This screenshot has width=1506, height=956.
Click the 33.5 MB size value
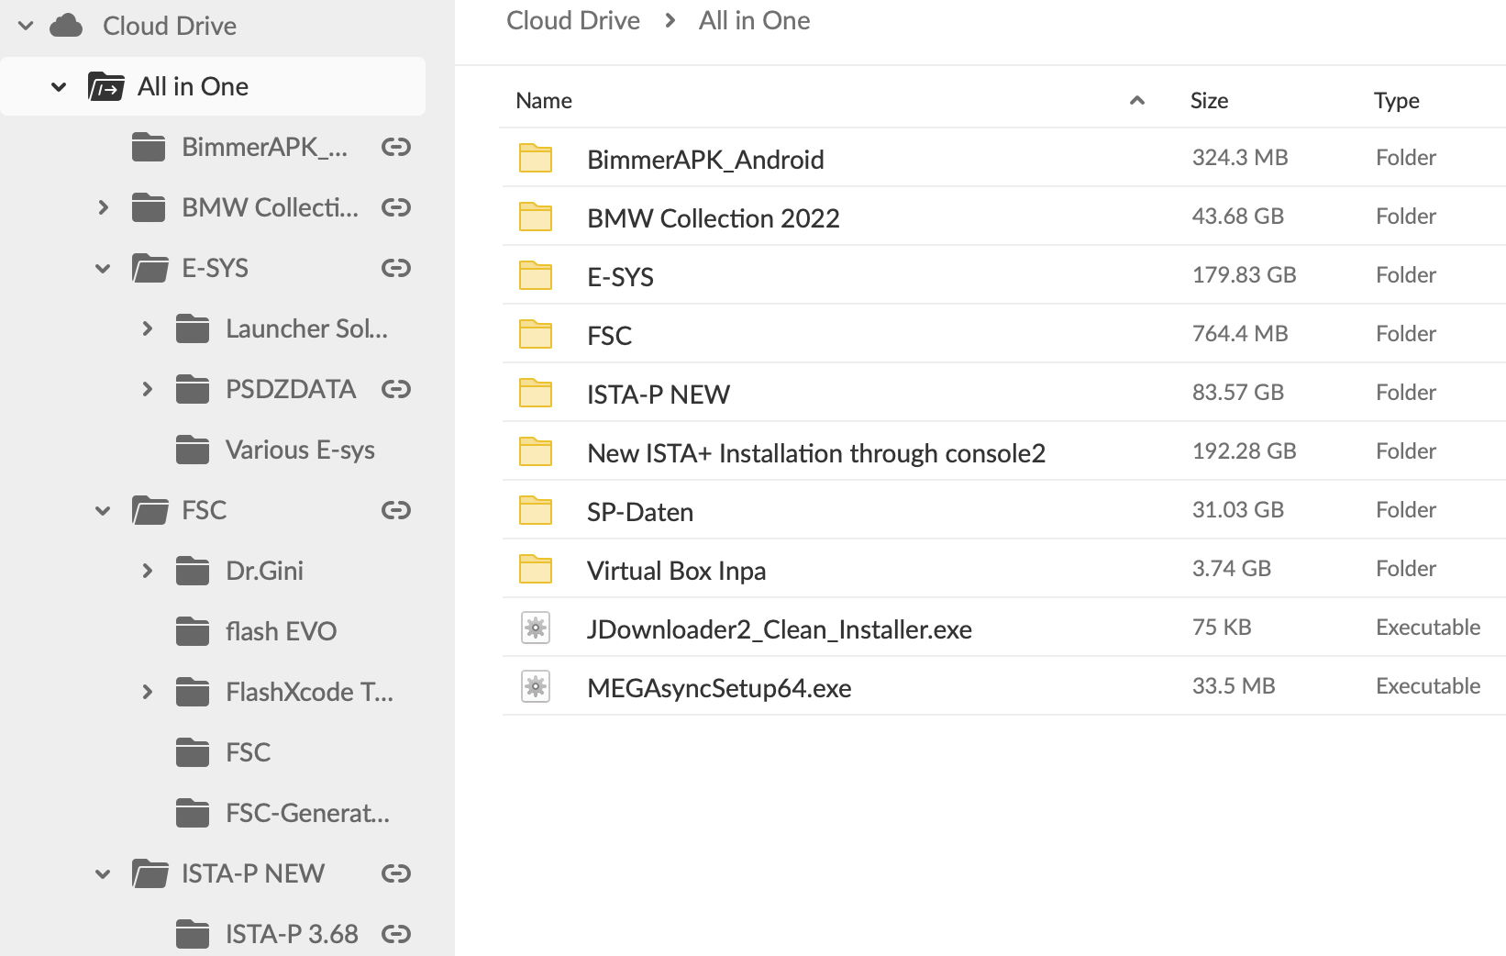tap(1234, 686)
